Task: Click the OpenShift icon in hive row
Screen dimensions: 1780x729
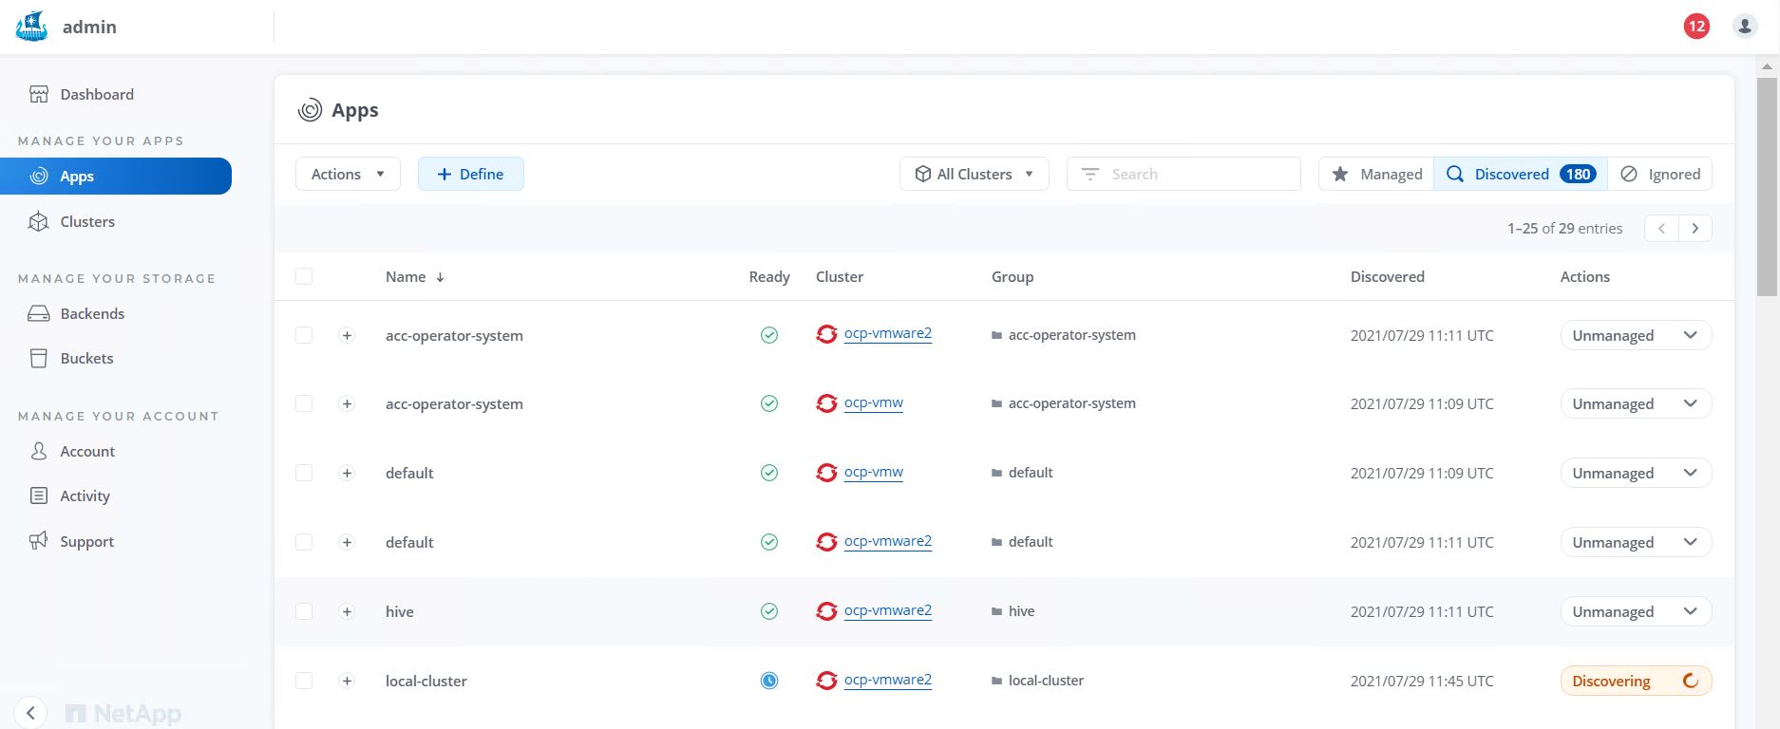Action: coord(827,611)
